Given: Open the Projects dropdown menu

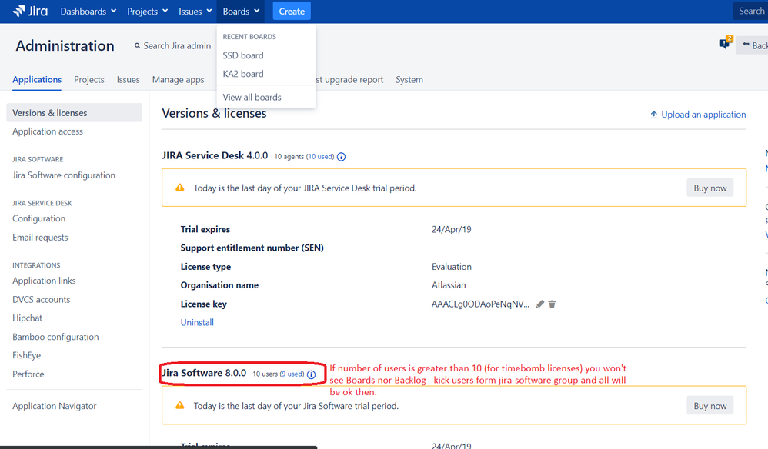Looking at the screenshot, I should click(147, 12).
